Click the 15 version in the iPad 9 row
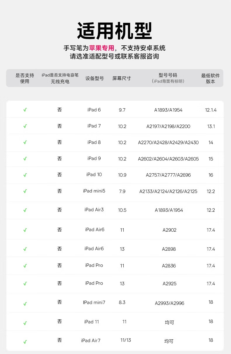This screenshot has height=354, width=231. 211,159
